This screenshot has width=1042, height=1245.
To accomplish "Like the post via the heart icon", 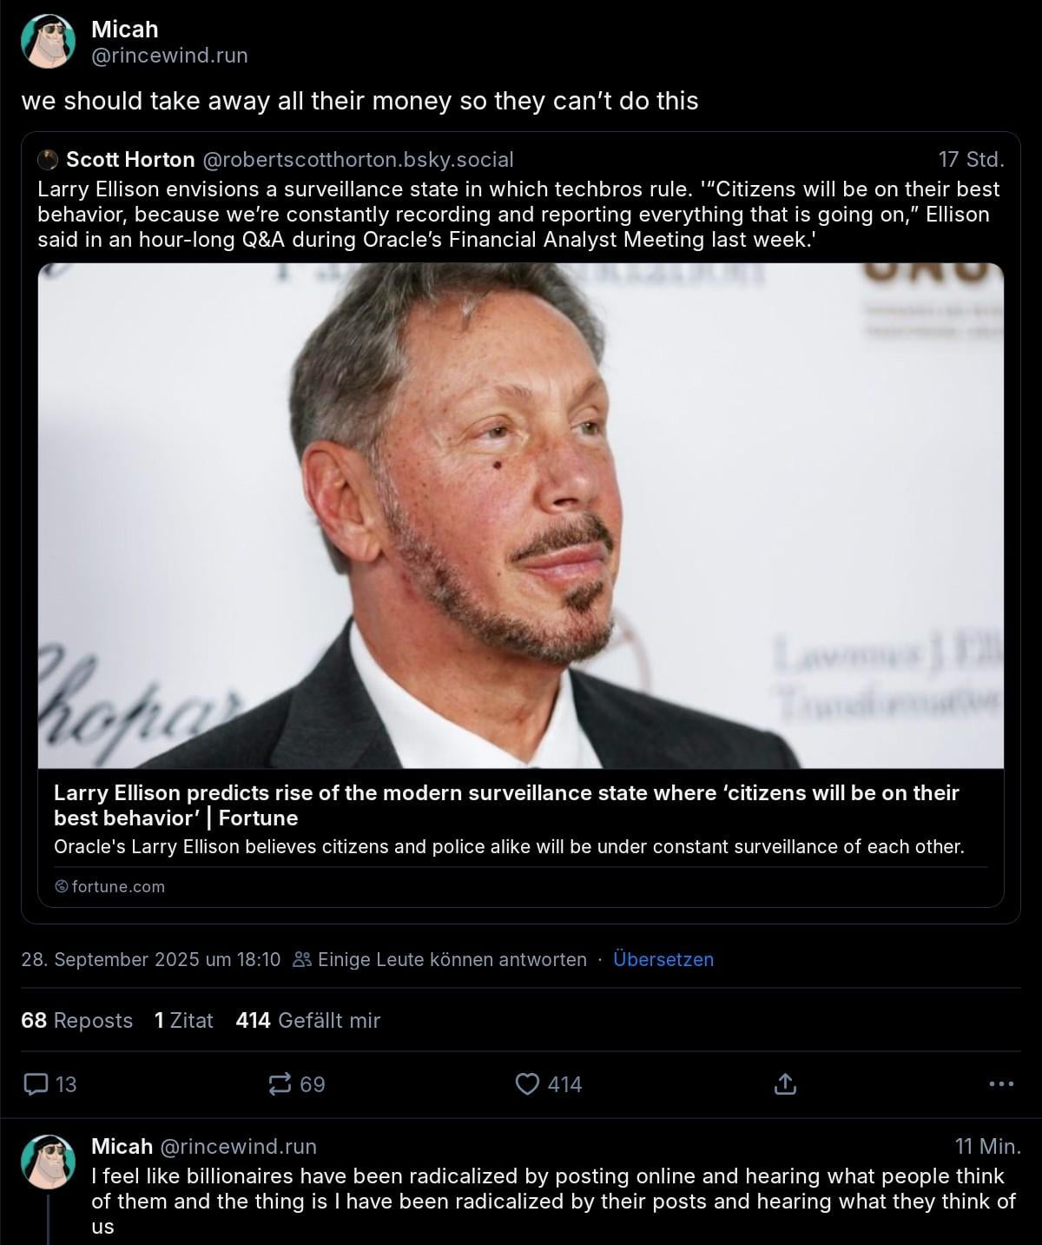I will pyautogui.click(x=548, y=1083).
